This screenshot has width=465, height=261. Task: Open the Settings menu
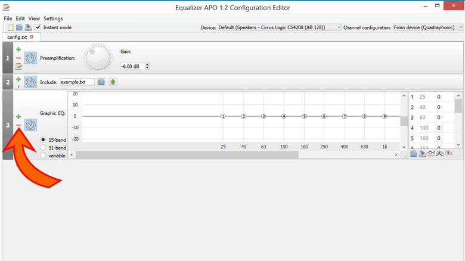pyautogui.click(x=53, y=18)
